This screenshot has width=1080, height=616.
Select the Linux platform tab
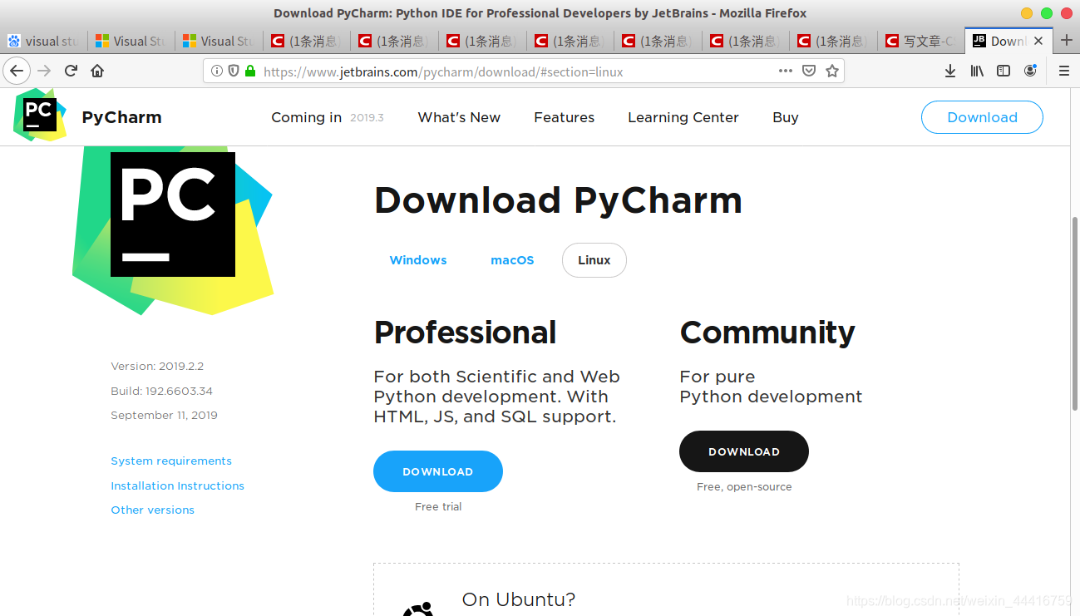594,260
